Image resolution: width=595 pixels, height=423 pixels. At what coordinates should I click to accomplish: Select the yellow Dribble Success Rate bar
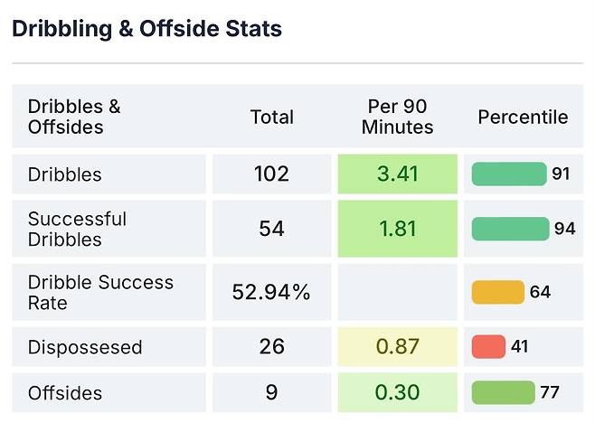click(x=497, y=292)
